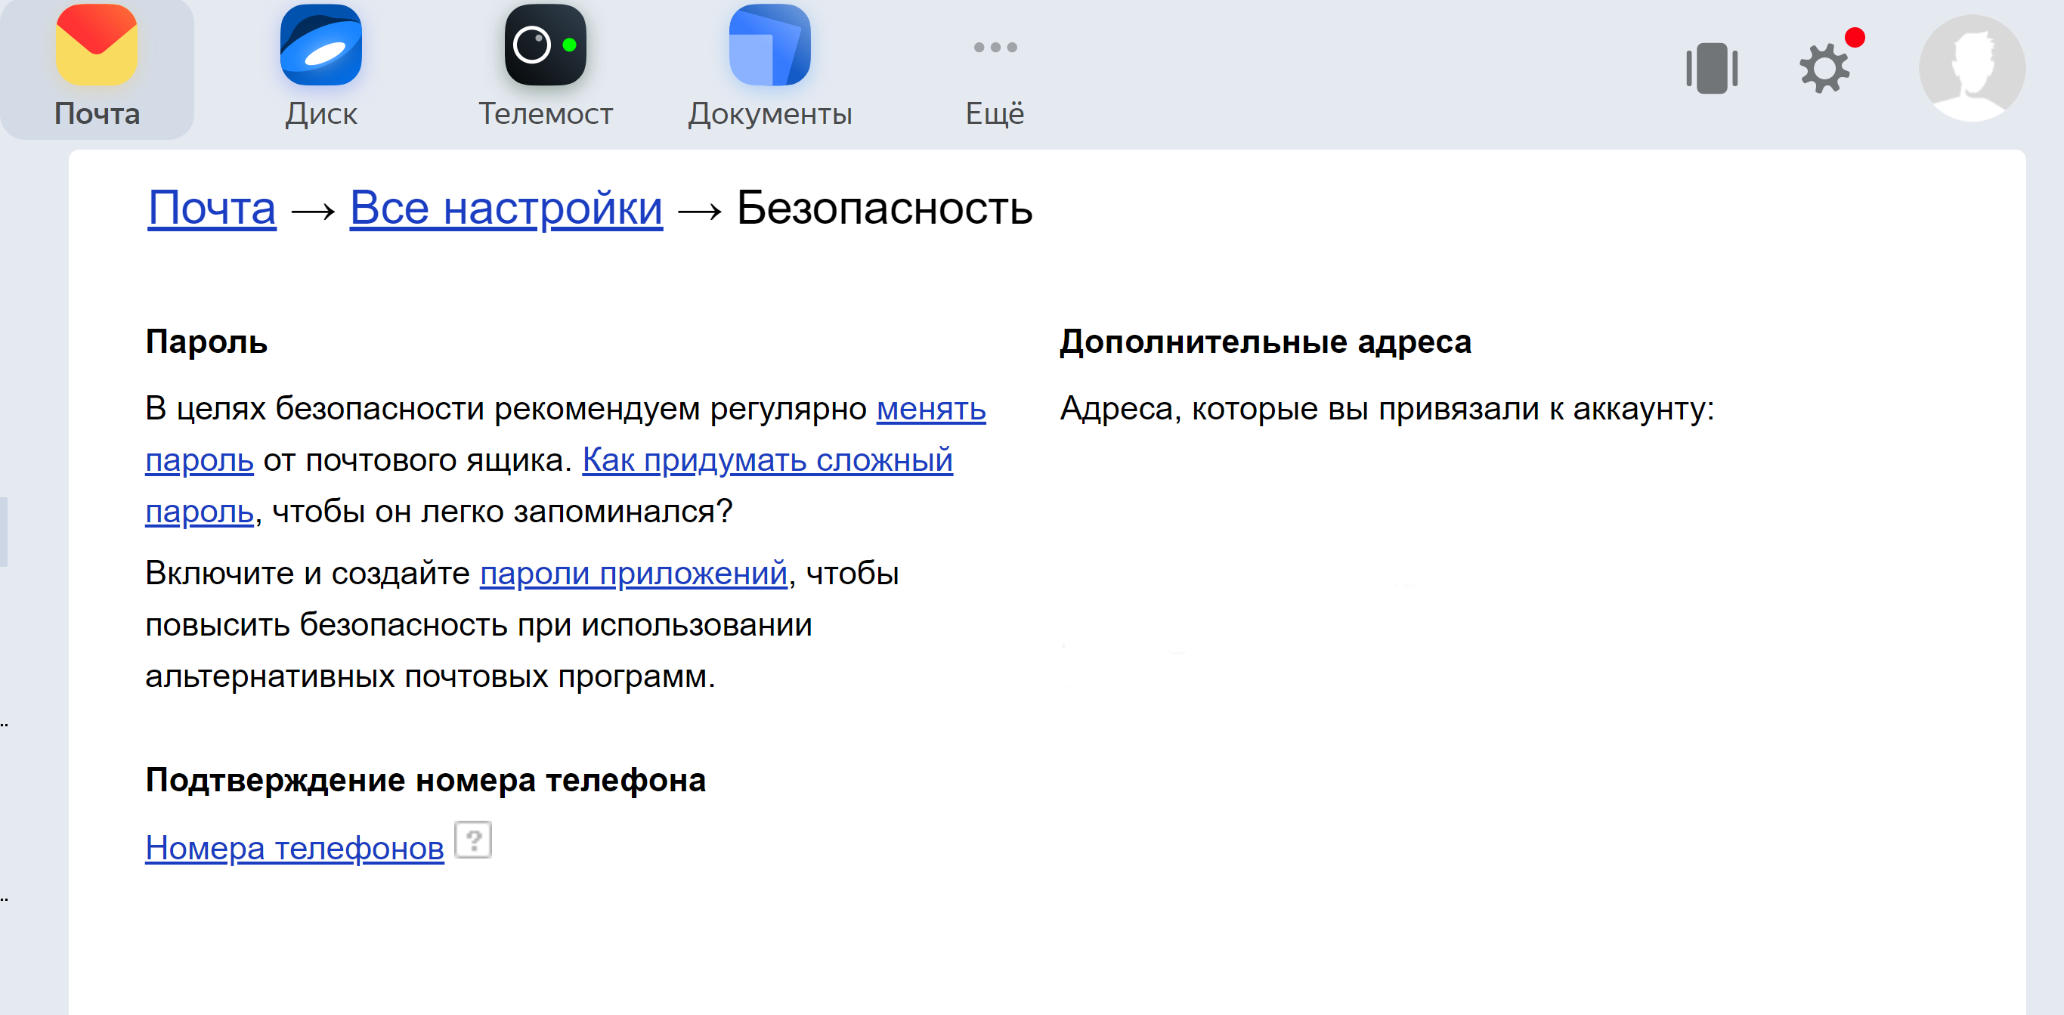This screenshot has height=1015, width=2064.
Task: Go to Почта breadcrumb link
Action: tap(212, 209)
